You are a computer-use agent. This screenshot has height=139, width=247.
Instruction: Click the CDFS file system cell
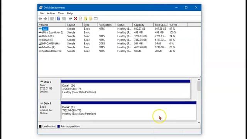(x=102, y=44)
